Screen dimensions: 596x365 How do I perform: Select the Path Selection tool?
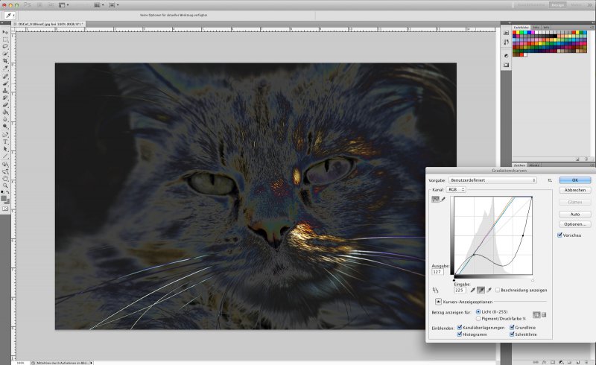[5, 149]
